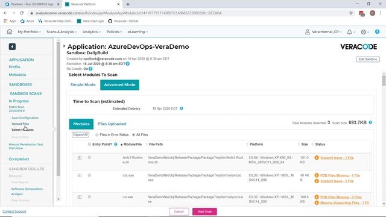Viewport: 386px width, 217px height.
Task: Open the Veracode Help Center bookmark
Action: tap(55, 21)
